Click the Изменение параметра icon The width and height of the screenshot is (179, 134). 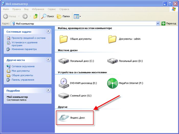coord(8,49)
